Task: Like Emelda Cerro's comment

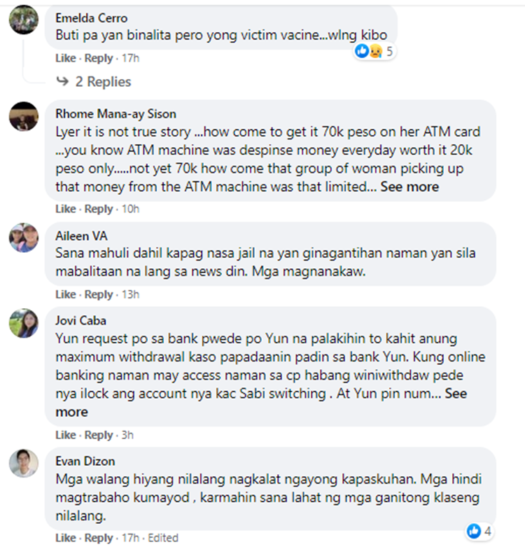Action: click(x=66, y=58)
